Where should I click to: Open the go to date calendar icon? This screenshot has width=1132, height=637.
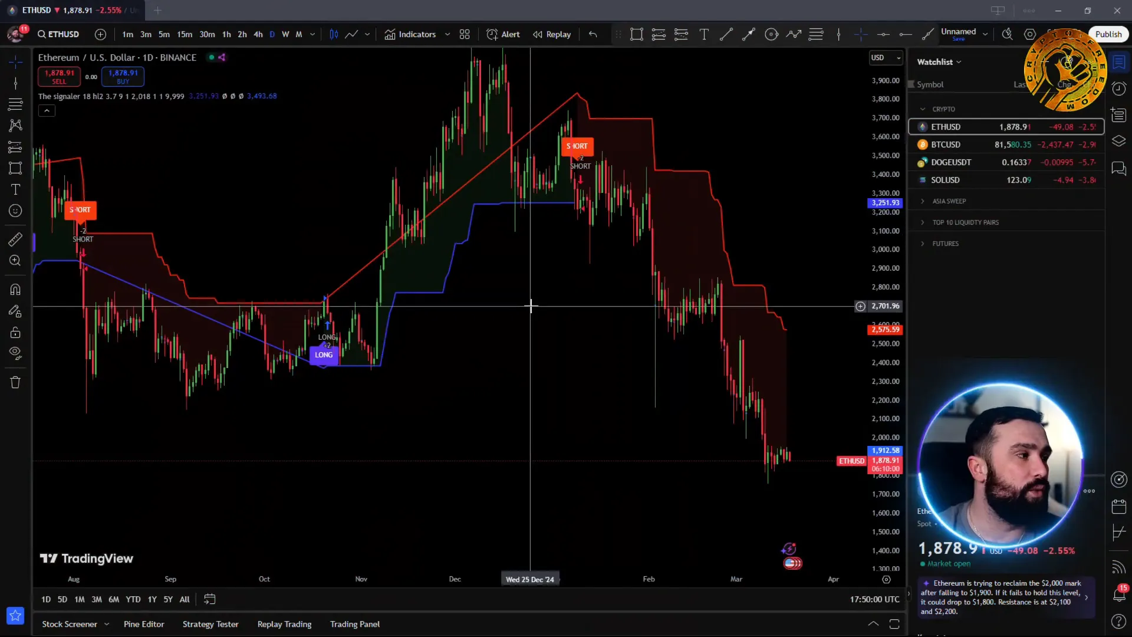(x=209, y=599)
